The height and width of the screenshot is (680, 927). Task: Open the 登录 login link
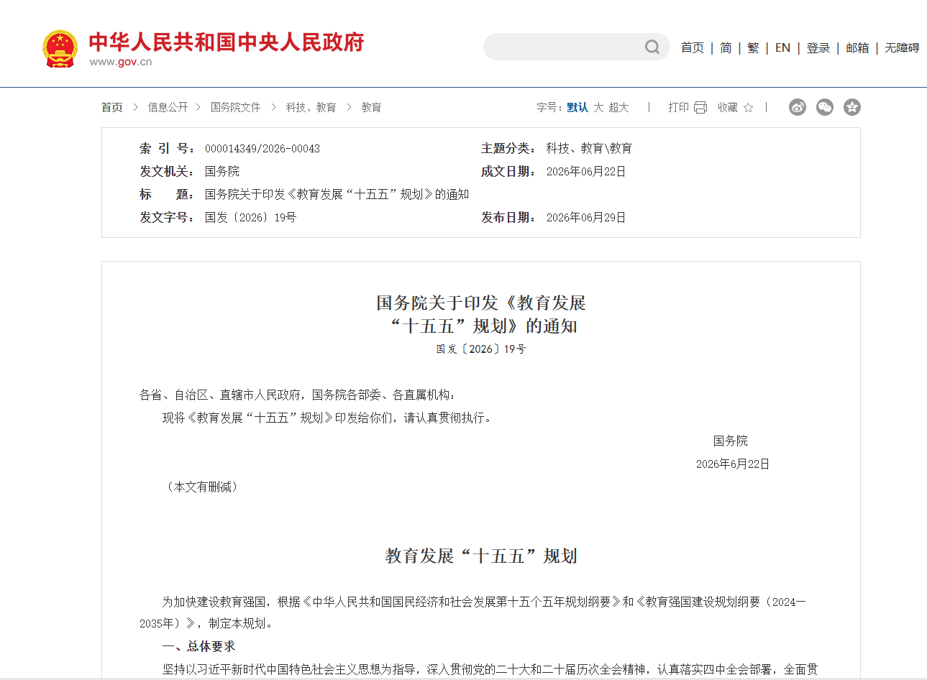click(818, 48)
